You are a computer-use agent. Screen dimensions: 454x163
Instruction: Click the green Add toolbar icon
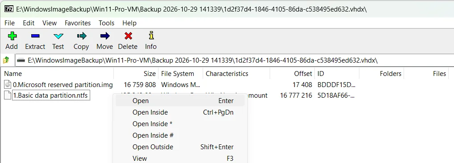[x=12, y=36]
